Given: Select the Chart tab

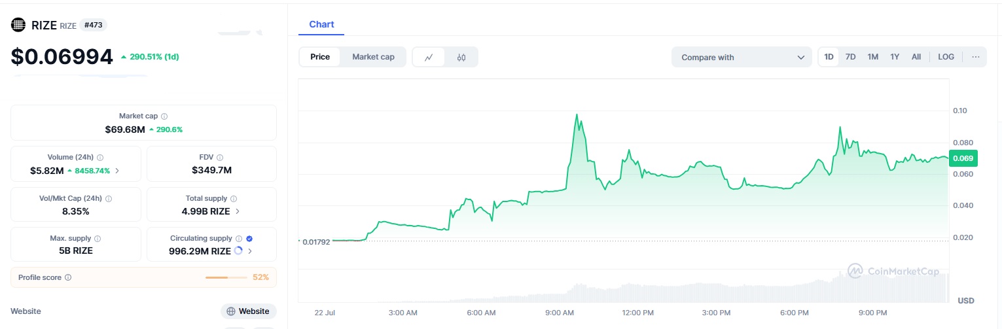Looking at the screenshot, I should pyautogui.click(x=321, y=24).
